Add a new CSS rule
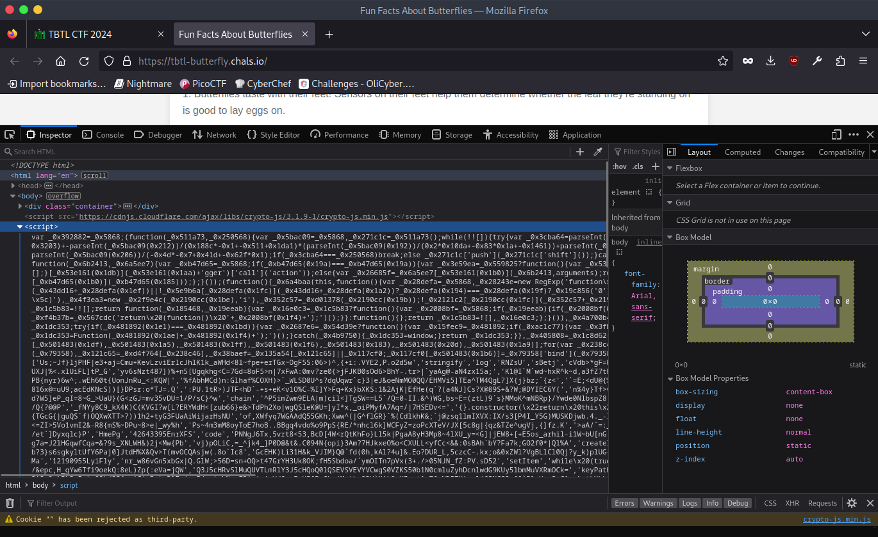The height and width of the screenshot is (537, 878). click(655, 166)
